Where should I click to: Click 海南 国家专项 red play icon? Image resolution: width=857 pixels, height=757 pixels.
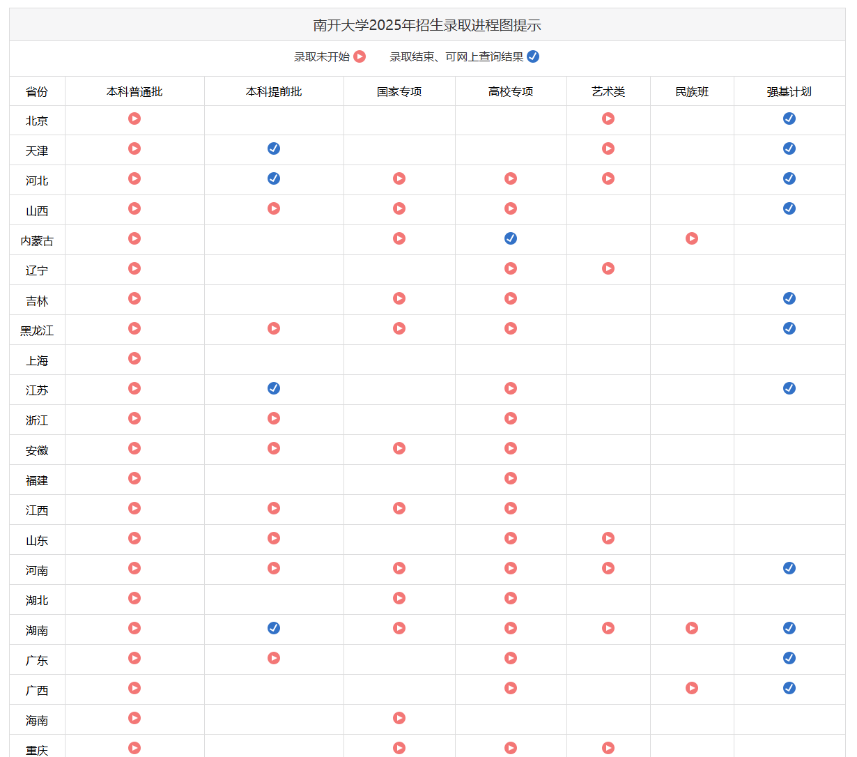[x=399, y=718]
